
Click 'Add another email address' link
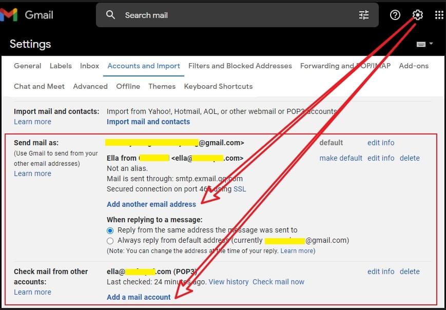click(151, 204)
